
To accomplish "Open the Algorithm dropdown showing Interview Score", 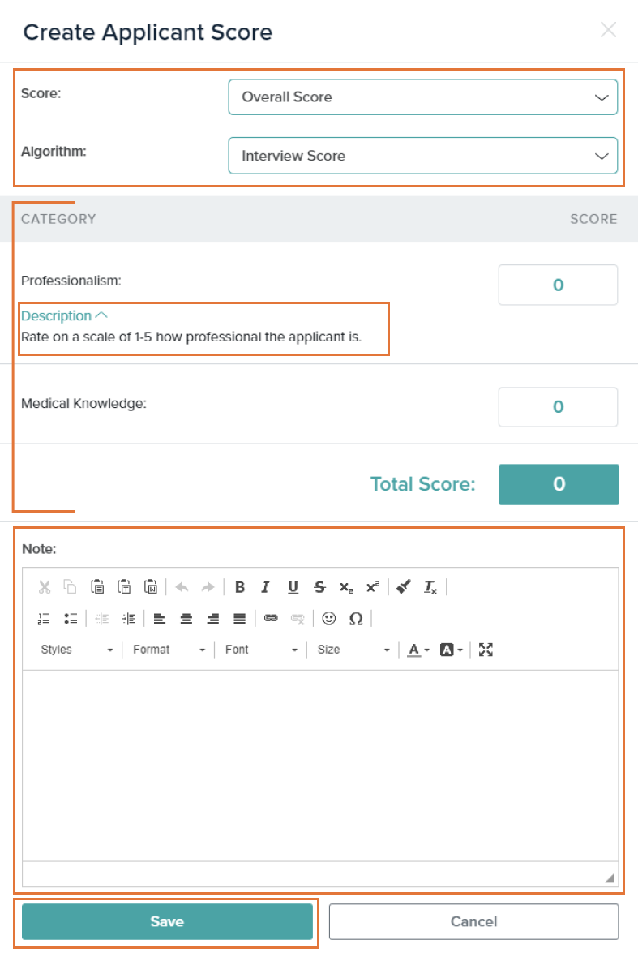I will point(422,156).
